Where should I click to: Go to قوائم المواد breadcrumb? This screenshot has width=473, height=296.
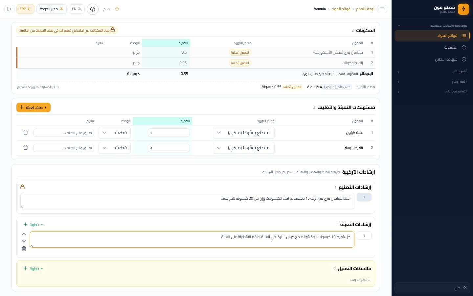point(341,9)
